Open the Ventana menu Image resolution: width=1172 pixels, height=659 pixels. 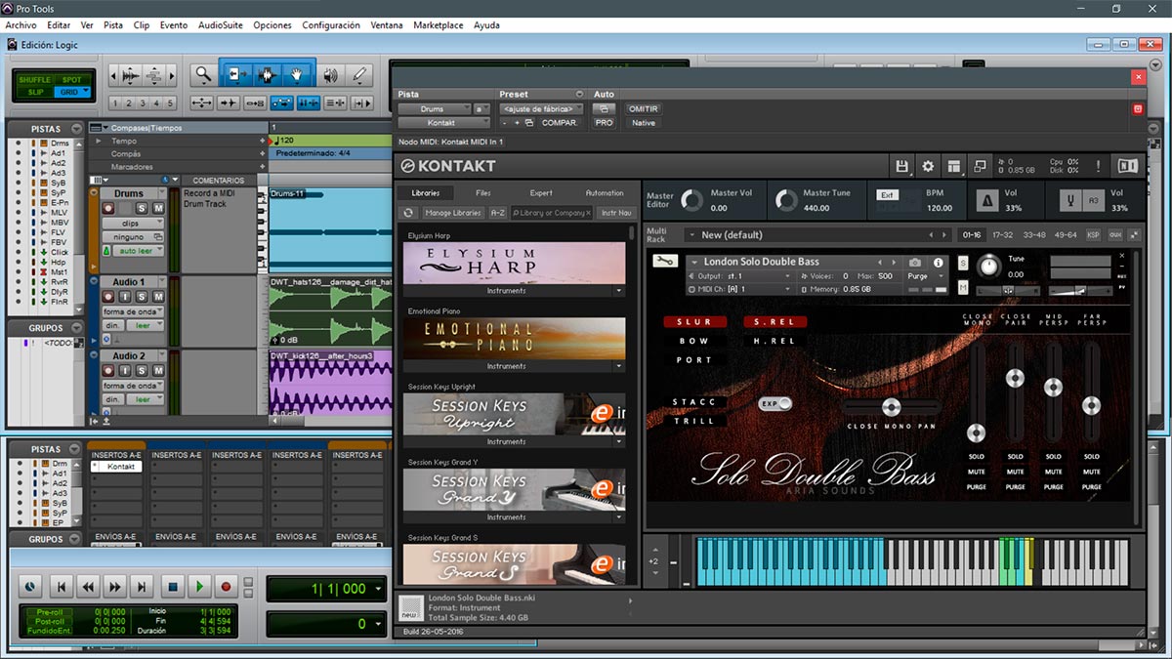coord(387,24)
